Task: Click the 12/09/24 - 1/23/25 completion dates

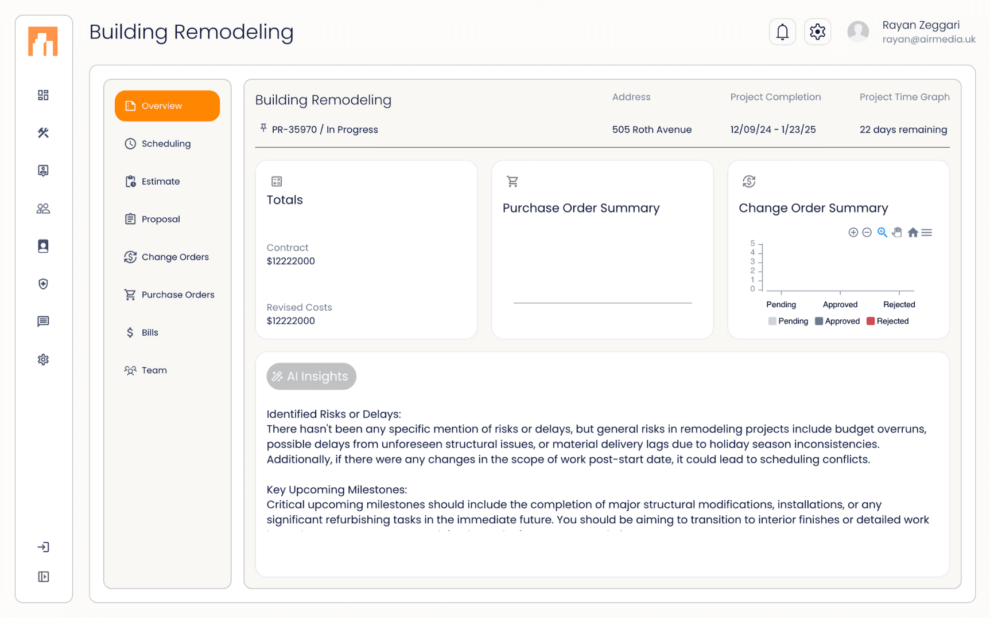Action: click(772, 130)
